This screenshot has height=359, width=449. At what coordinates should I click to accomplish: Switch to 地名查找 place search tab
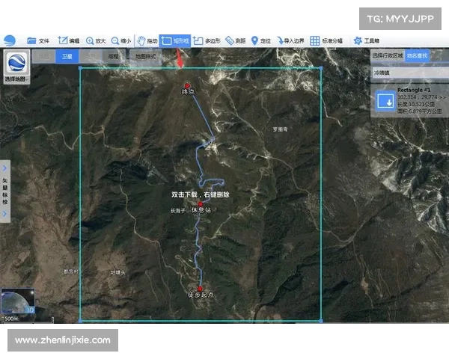[417, 55]
